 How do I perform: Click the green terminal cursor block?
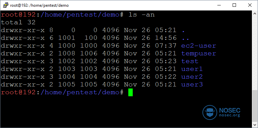(x=130, y=93)
